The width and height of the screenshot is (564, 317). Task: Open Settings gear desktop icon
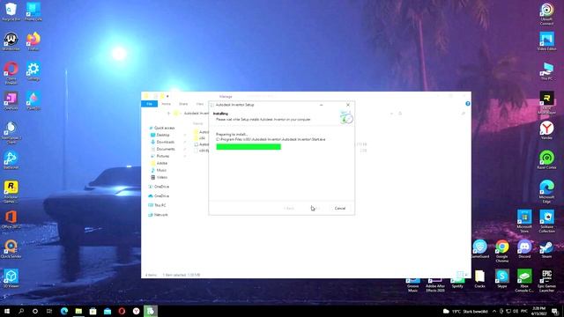pyautogui.click(x=33, y=70)
